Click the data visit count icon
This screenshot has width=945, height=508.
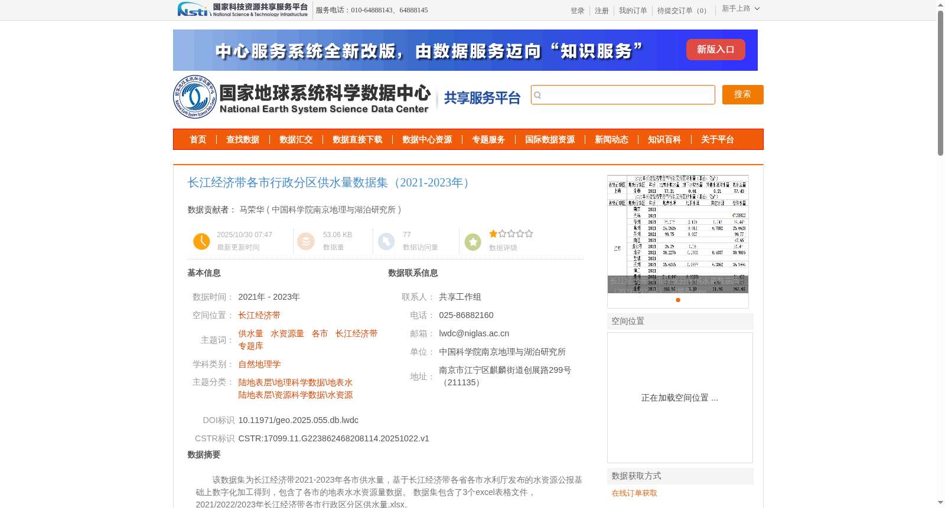point(386,241)
